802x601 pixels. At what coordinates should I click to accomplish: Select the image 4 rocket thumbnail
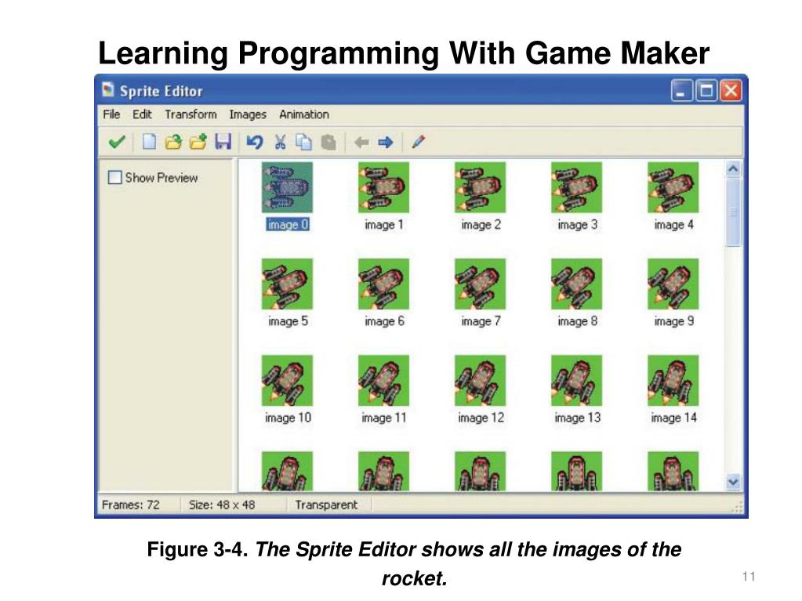[673, 187]
